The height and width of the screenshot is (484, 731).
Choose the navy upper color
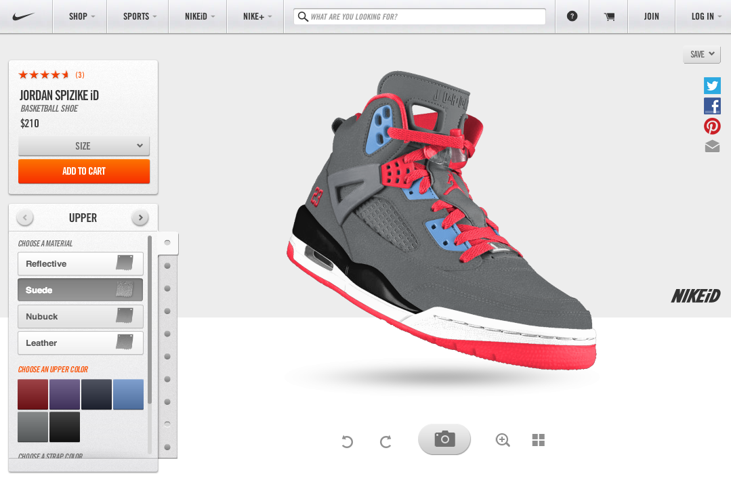coord(96,394)
